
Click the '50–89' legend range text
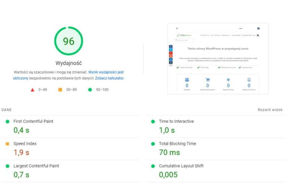[x=72, y=90]
